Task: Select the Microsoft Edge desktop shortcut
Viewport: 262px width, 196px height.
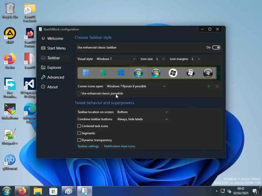Action: pyautogui.click(x=30, y=113)
